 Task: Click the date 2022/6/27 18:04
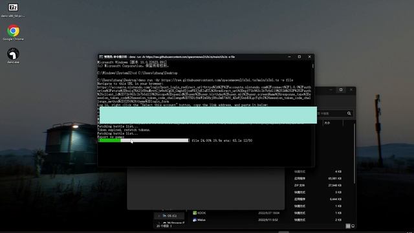click(269, 213)
